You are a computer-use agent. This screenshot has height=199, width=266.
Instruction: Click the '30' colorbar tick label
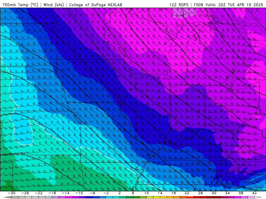click(214, 193)
